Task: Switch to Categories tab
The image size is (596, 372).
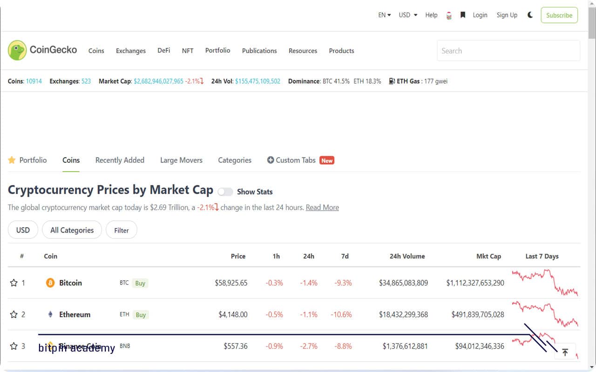Action: click(x=235, y=160)
